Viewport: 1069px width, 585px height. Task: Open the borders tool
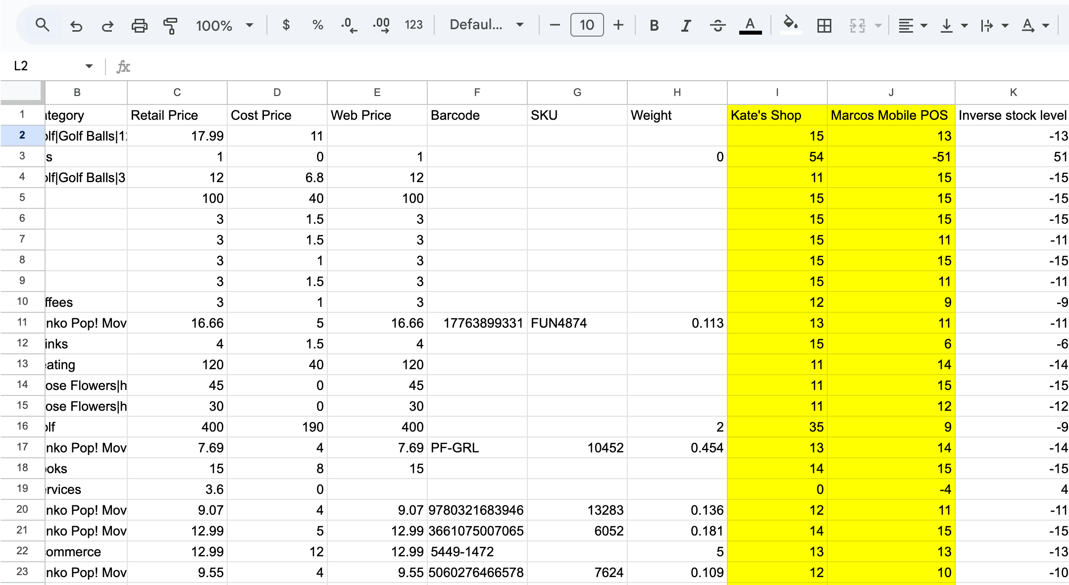click(824, 25)
